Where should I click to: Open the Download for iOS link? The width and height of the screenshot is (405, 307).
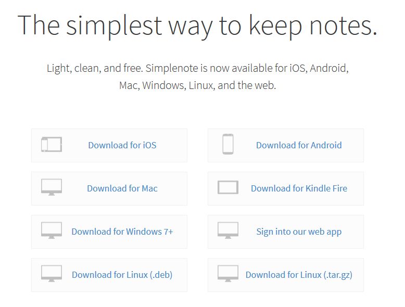122,145
